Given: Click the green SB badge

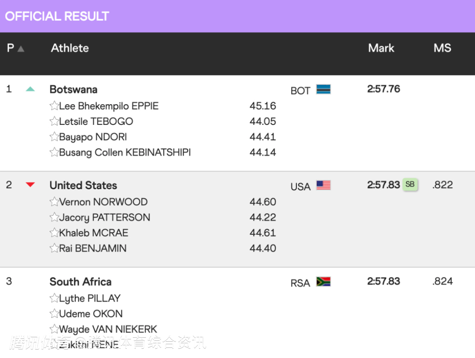Looking at the screenshot, I should point(410,185).
